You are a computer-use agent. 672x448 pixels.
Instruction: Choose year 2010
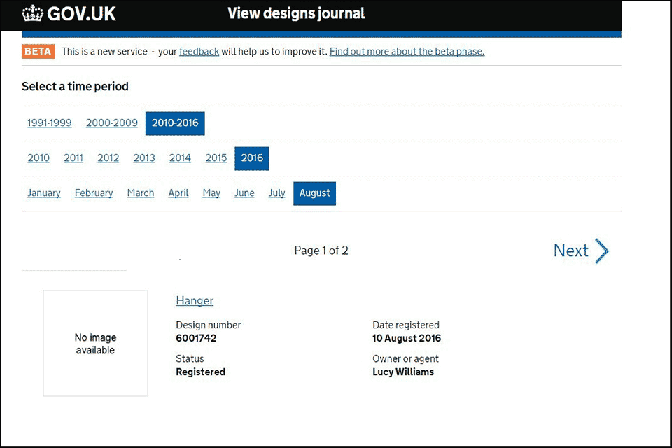click(x=38, y=158)
